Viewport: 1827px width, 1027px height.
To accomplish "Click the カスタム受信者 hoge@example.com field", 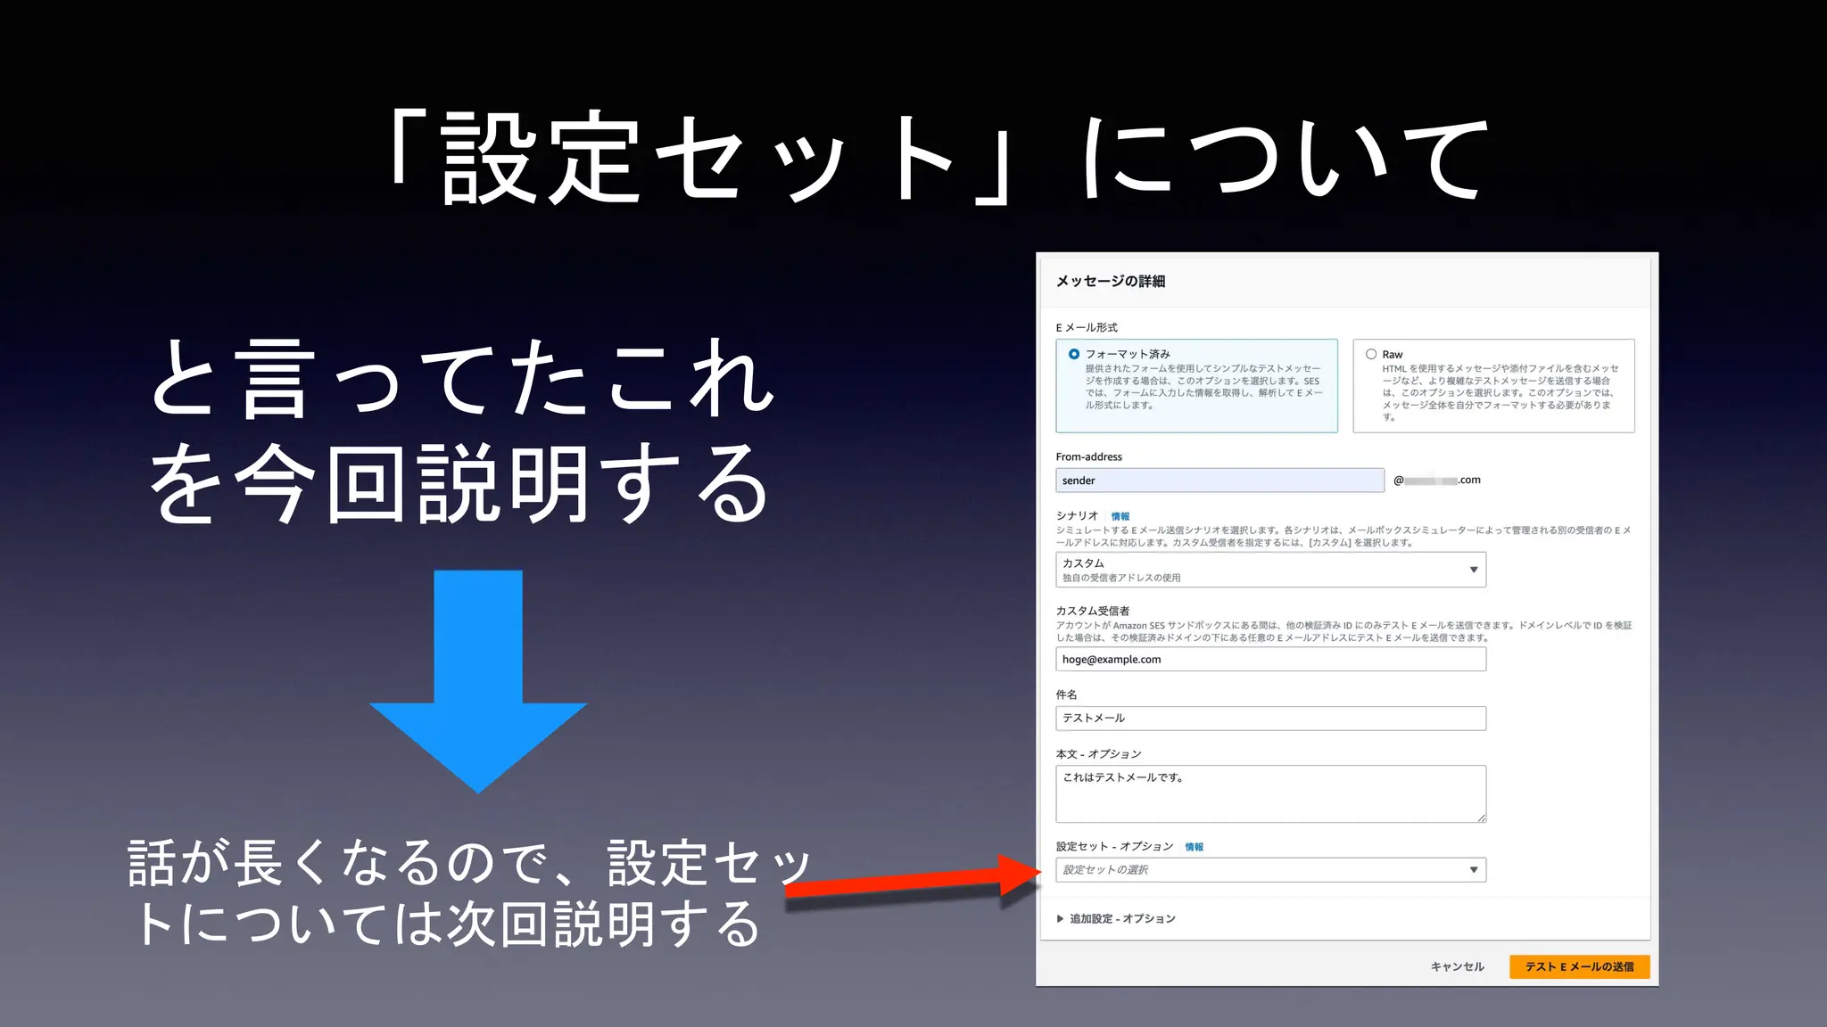I will (1270, 660).
